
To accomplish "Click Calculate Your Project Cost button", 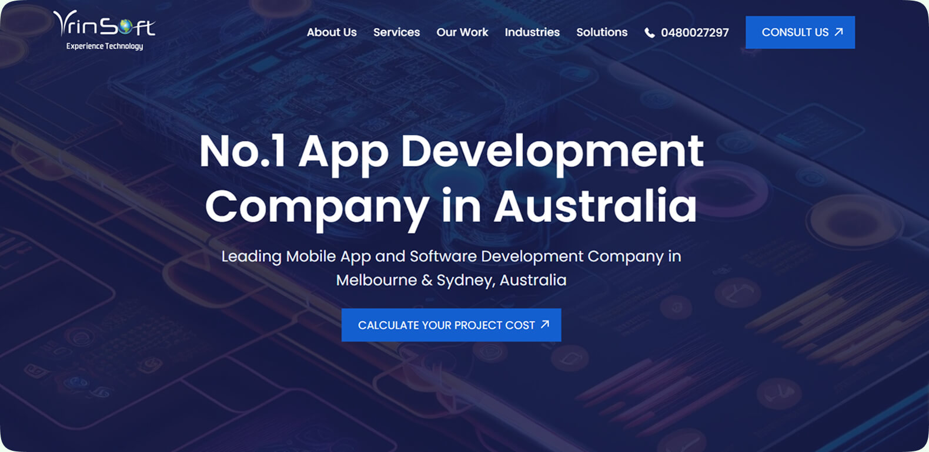I will coord(451,325).
